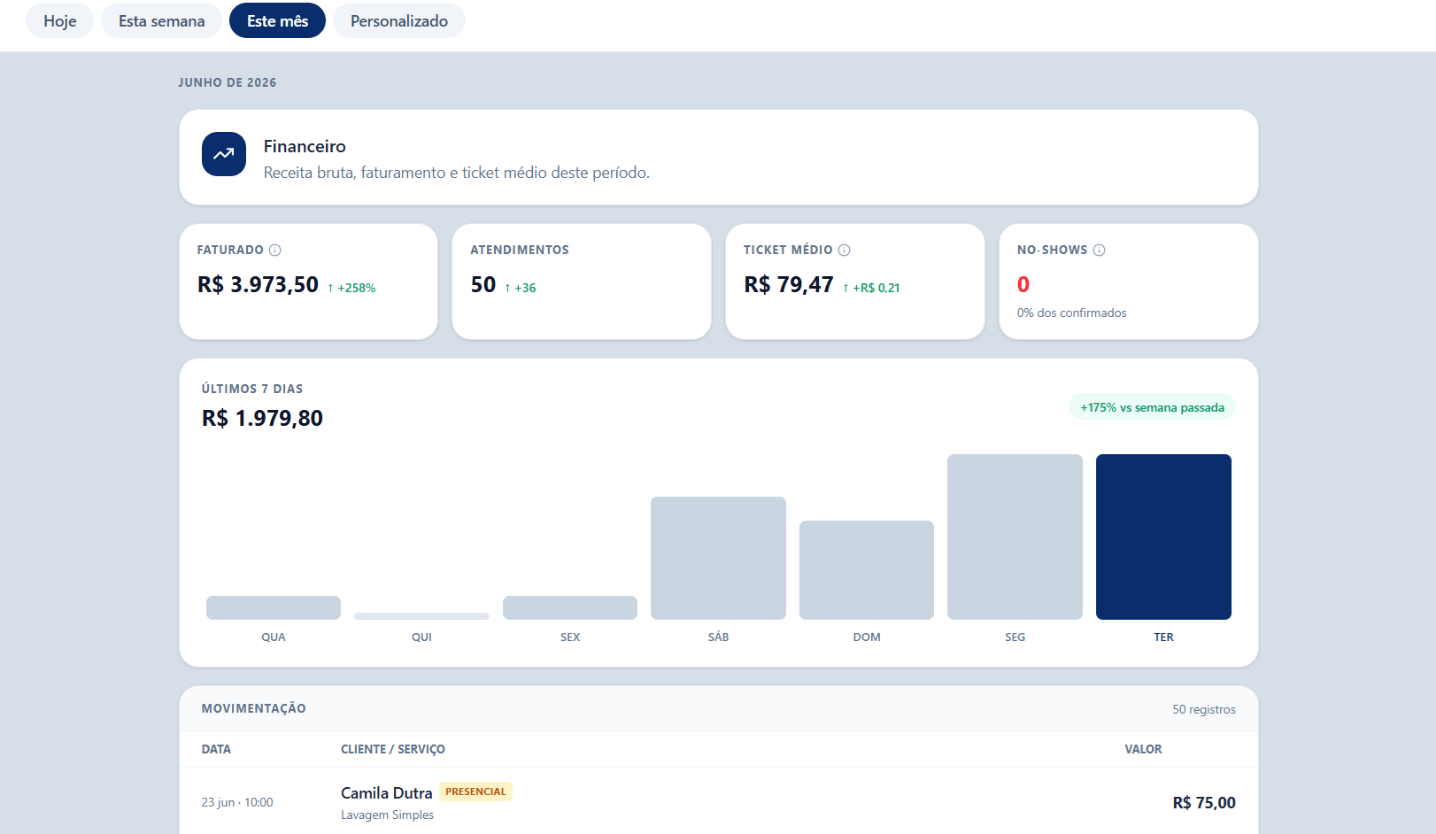Click the Atendimentos count 50
The height and width of the screenshot is (834, 1436).
483,284
